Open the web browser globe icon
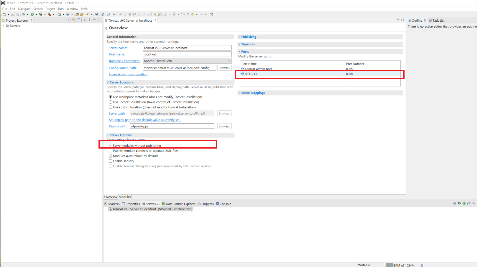Viewport: 477px width, 267px height. click(x=97, y=14)
